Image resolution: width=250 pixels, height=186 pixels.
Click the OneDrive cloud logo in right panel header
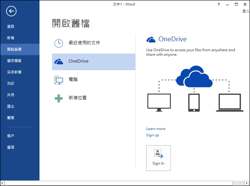click(151, 39)
